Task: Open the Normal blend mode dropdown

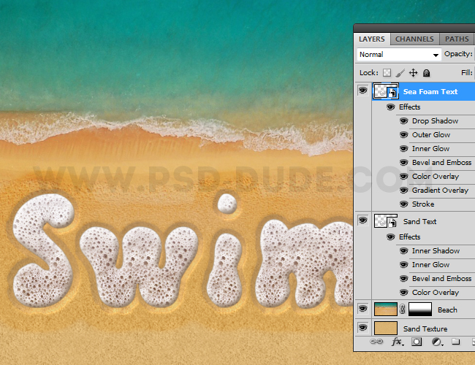Action: coord(399,55)
